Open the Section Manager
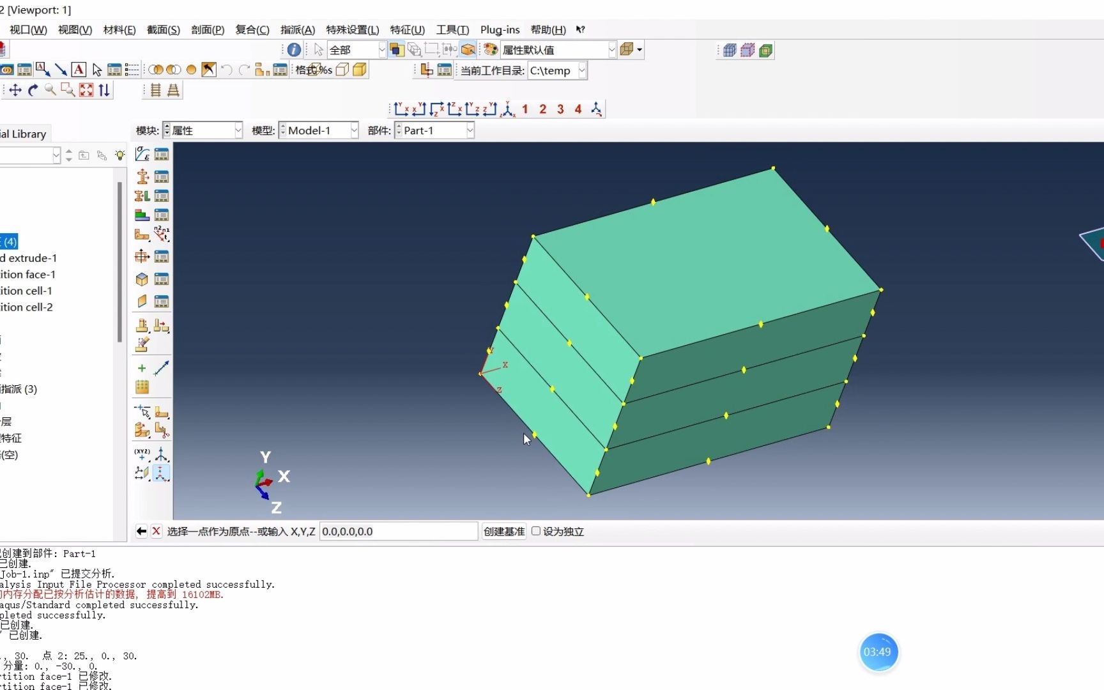The width and height of the screenshot is (1104, 690). pos(162,176)
